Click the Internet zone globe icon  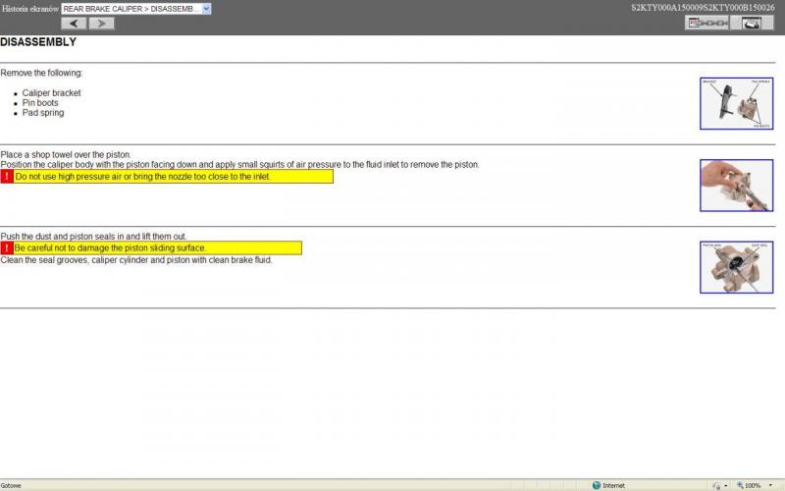coord(597,485)
